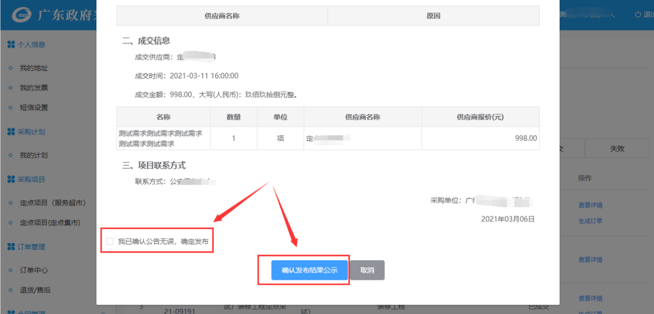Click the 广东政府 logo icon
This screenshot has width=654, height=314.
22,15
